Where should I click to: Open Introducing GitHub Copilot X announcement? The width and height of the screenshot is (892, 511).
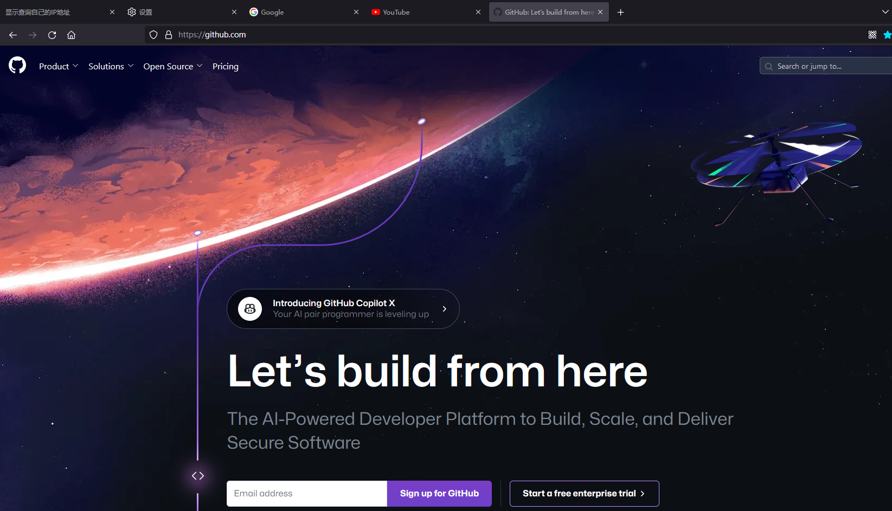point(343,309)
